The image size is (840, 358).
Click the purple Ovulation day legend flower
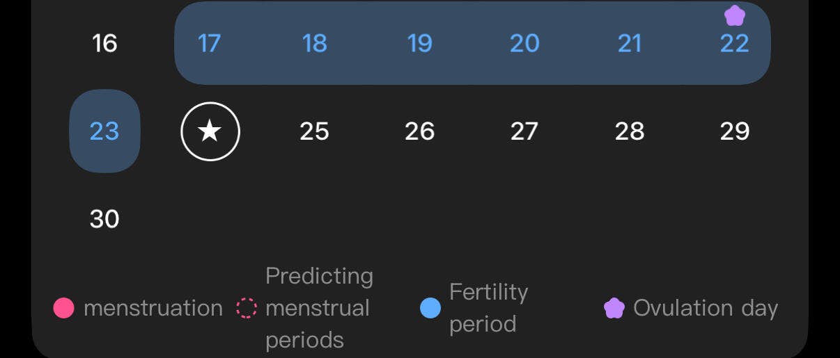(x=614, y=308)
